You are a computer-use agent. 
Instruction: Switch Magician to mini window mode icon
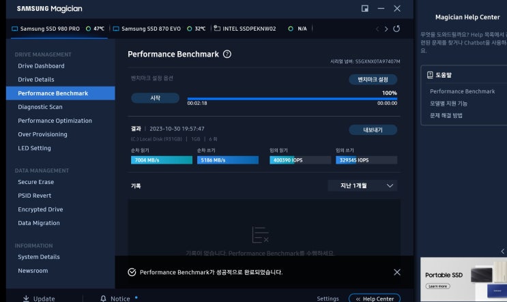365,8
